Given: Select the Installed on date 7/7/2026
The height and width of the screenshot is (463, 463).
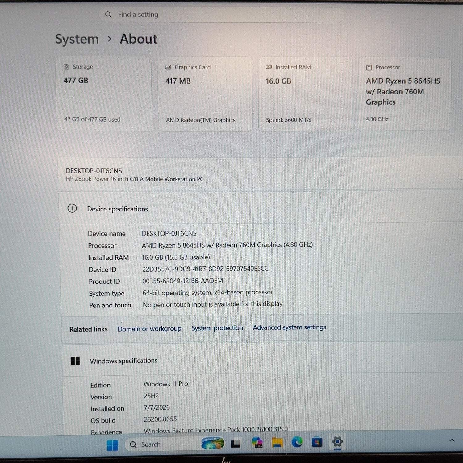Looking at the screenshot, I should click(x=157, y=408).
